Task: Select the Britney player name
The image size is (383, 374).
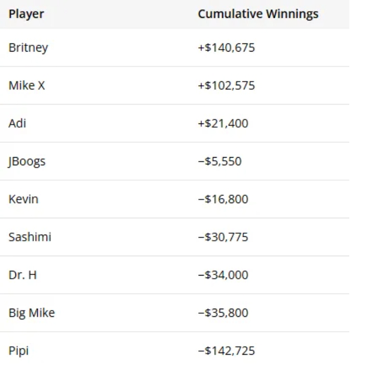Action: [x=28, y=48]
